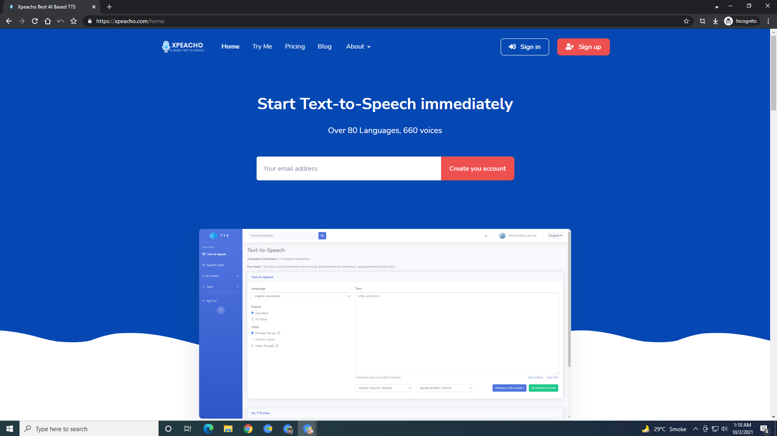Open Google Chrome from taskbar
Viewport: 777px width, 436px height.
248,429
